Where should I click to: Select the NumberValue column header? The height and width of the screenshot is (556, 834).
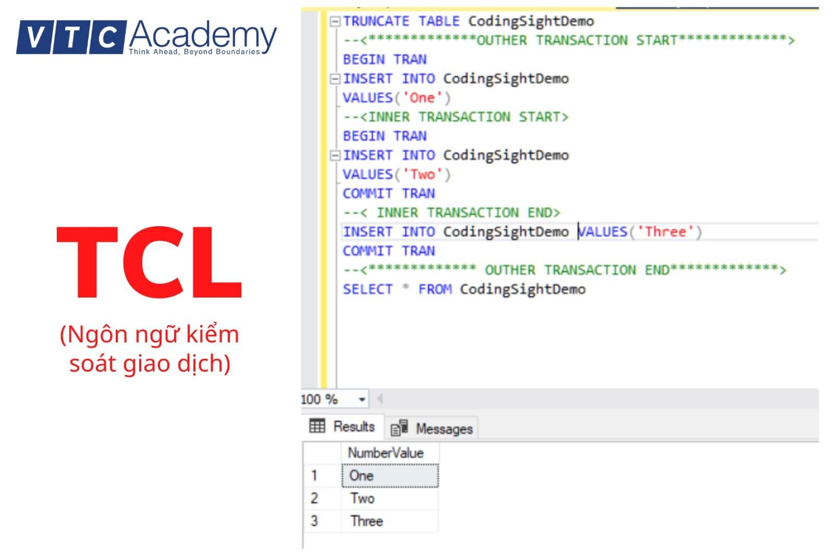[x=386, y=453]
